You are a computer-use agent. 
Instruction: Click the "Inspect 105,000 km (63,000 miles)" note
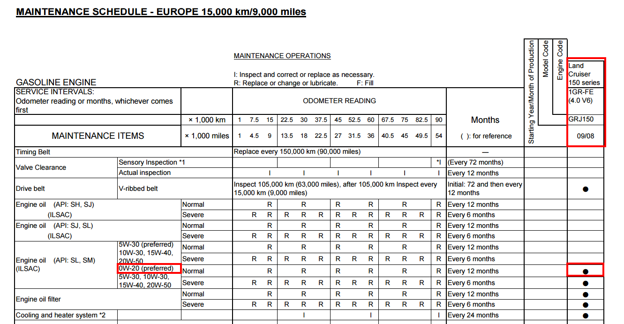pos(335,188)
